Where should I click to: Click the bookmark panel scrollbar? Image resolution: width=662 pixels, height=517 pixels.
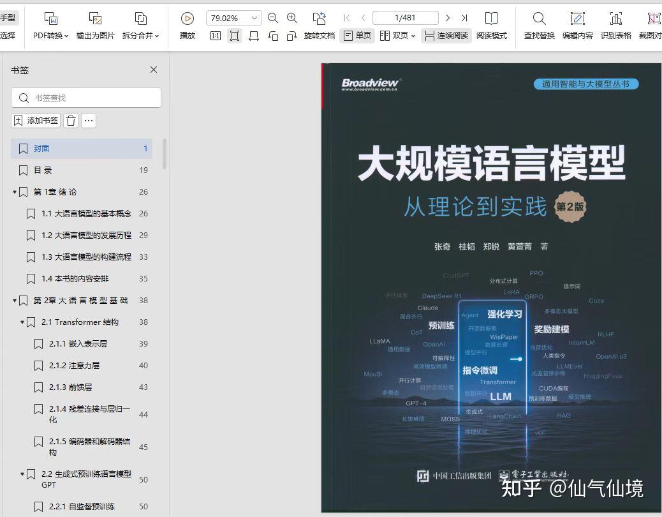(165, 154)
